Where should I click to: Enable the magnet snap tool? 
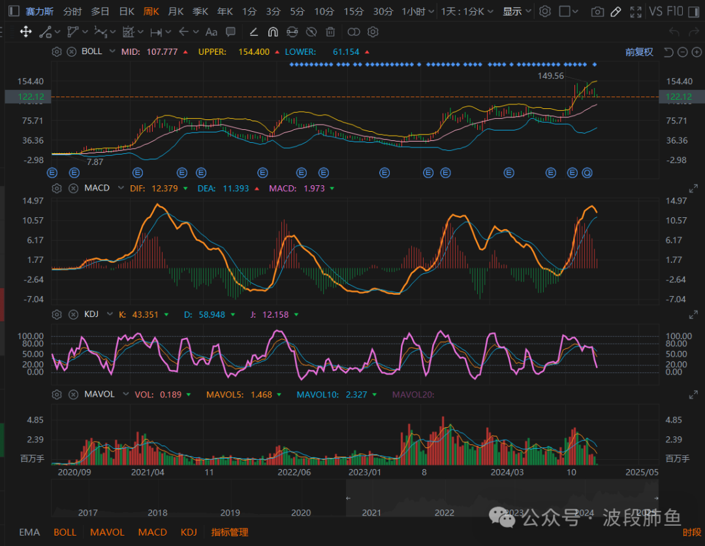tap(273, 32)
